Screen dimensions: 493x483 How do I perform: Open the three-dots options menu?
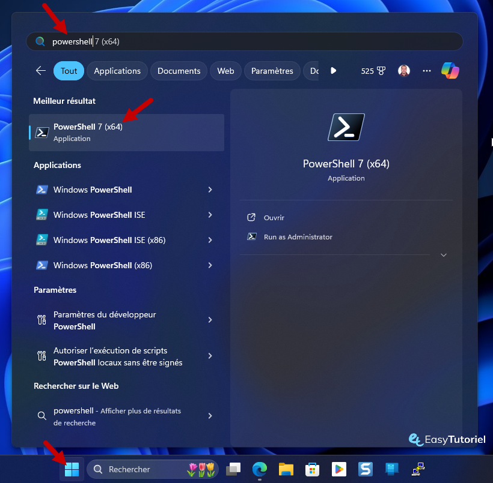pyautogui.click(x=427, y=71)
